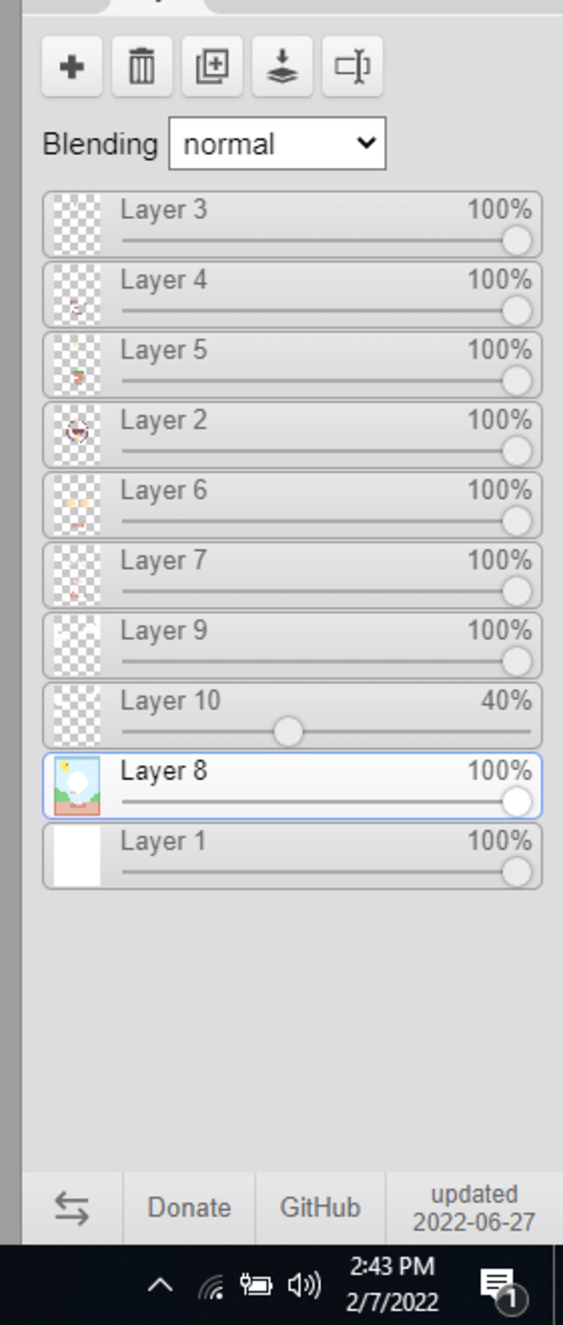
Task: Select Layer 10 entry
Action: click(292, 715)
